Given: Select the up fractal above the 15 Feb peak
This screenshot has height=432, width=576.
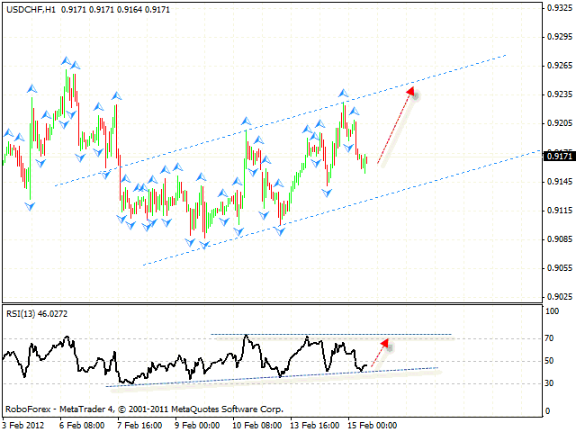Looking at the screenshot, I should click(343, 93).
